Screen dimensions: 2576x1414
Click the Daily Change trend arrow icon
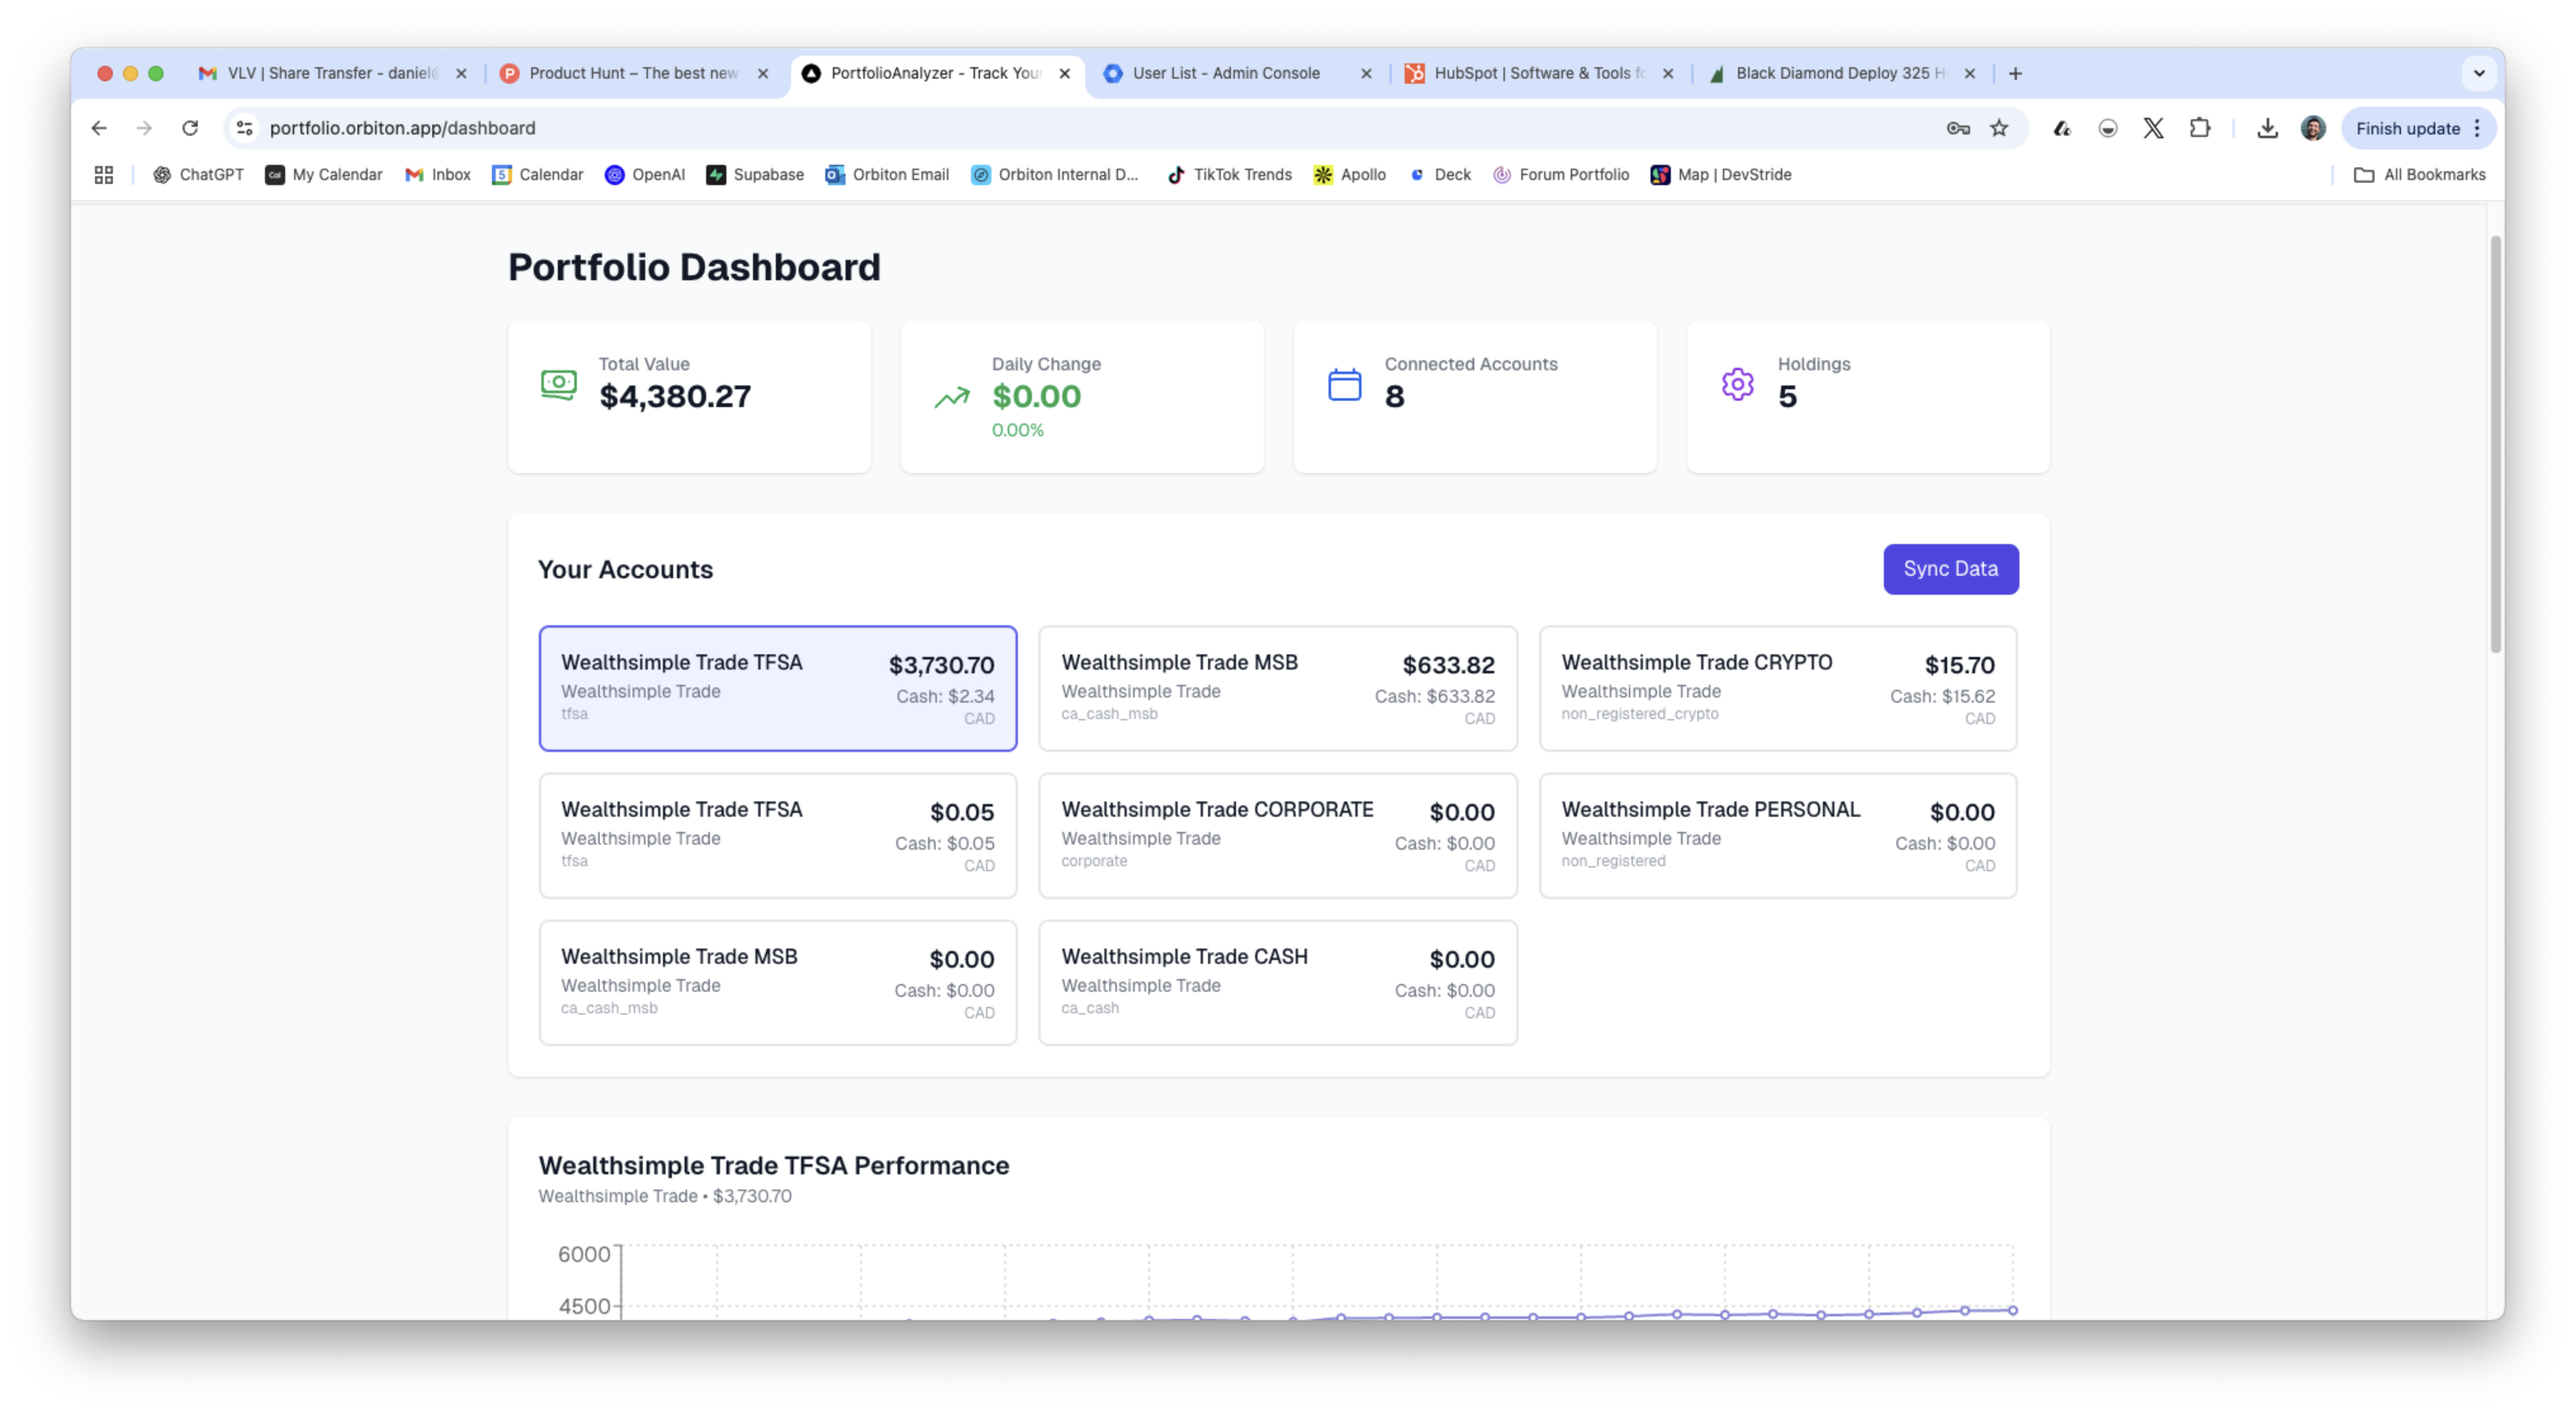coord(951,397)
